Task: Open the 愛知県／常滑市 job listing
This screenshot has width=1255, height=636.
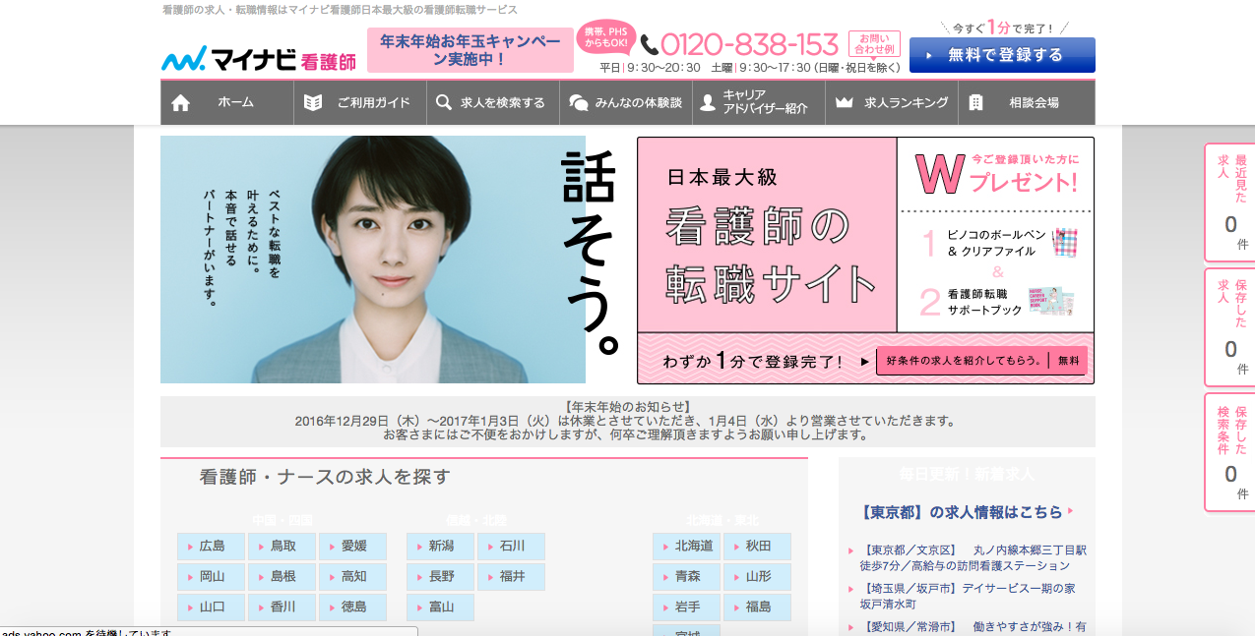Action: click(x=973, y=627)
